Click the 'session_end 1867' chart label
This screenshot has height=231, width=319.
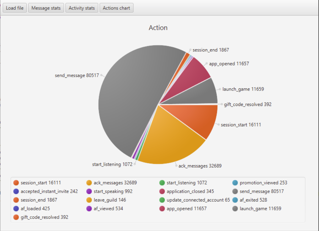[211, 50]
